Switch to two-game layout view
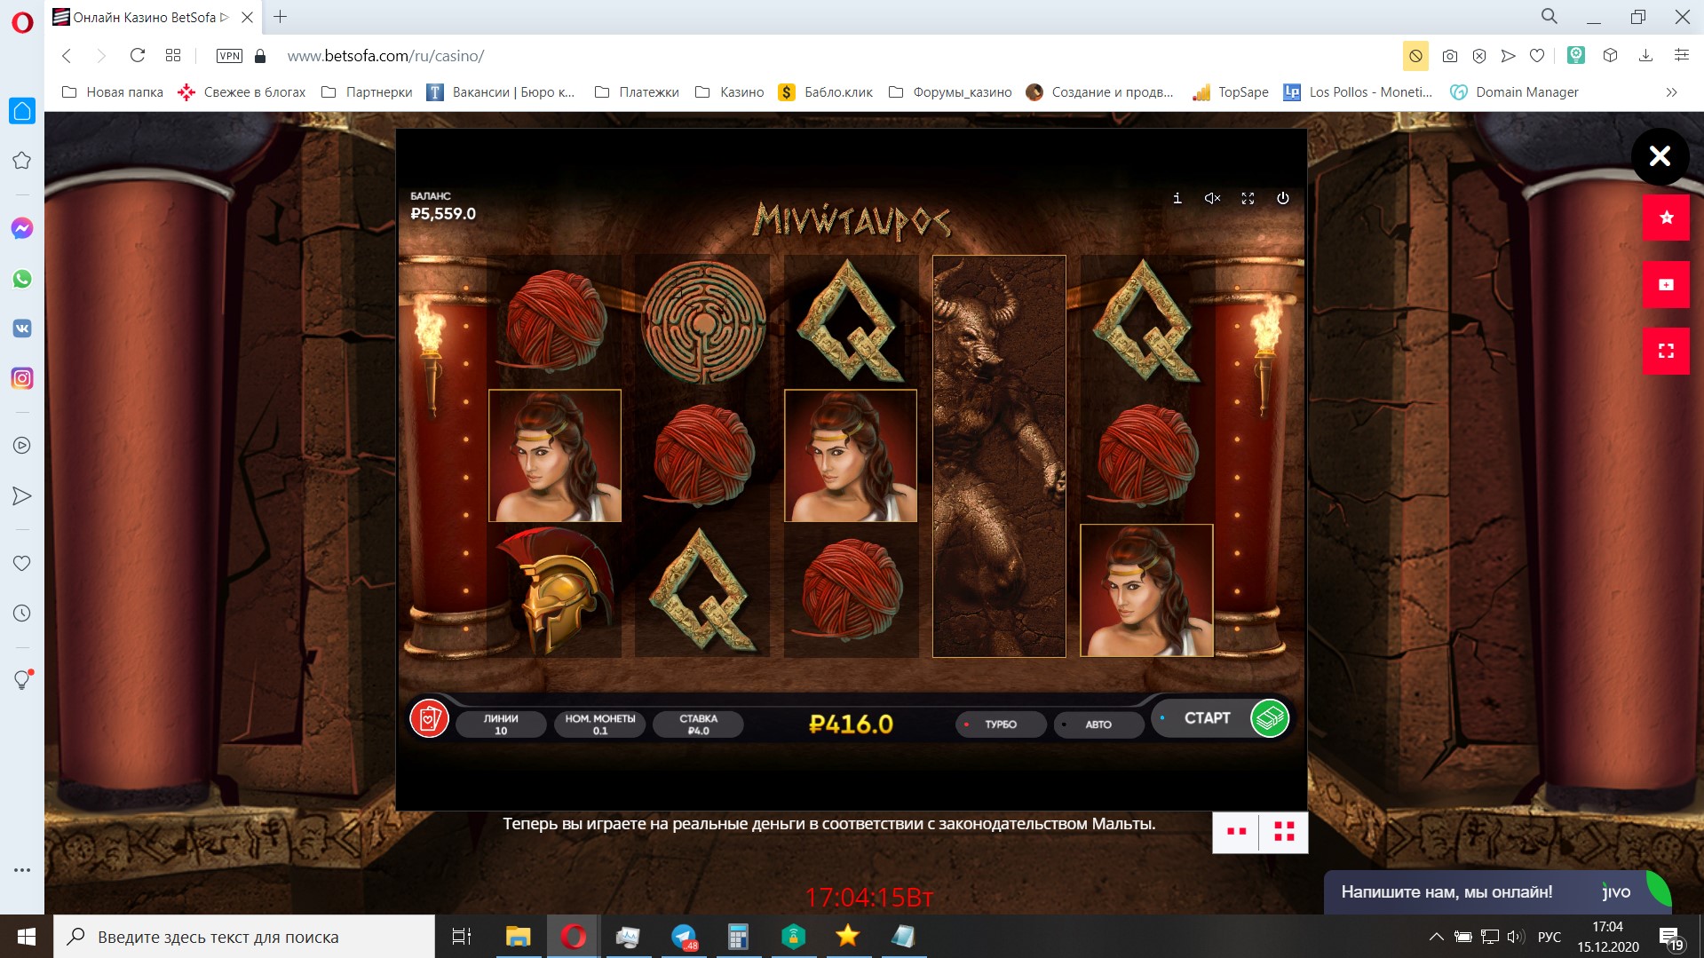Image resolution: width=1704 pixels, height=958 pixels. (1236, 832)
